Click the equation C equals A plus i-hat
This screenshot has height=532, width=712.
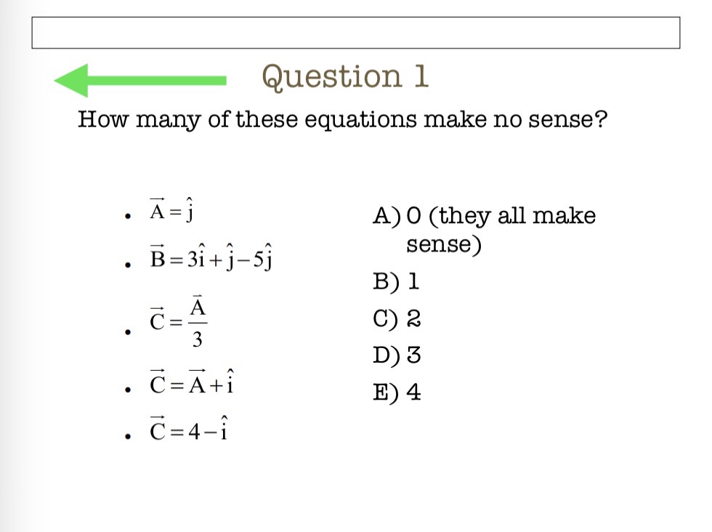[191, 382]
